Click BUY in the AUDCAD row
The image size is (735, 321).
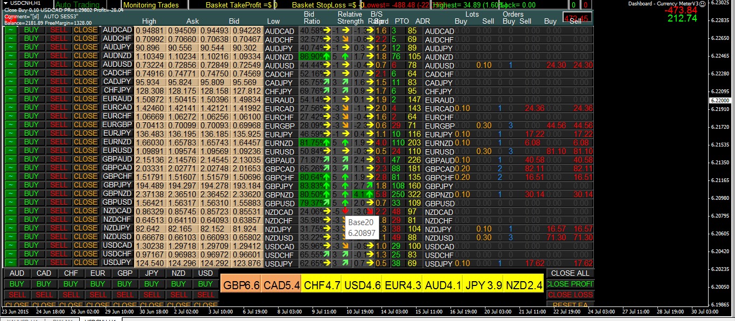pyautogui.click(x=31, y=31)
